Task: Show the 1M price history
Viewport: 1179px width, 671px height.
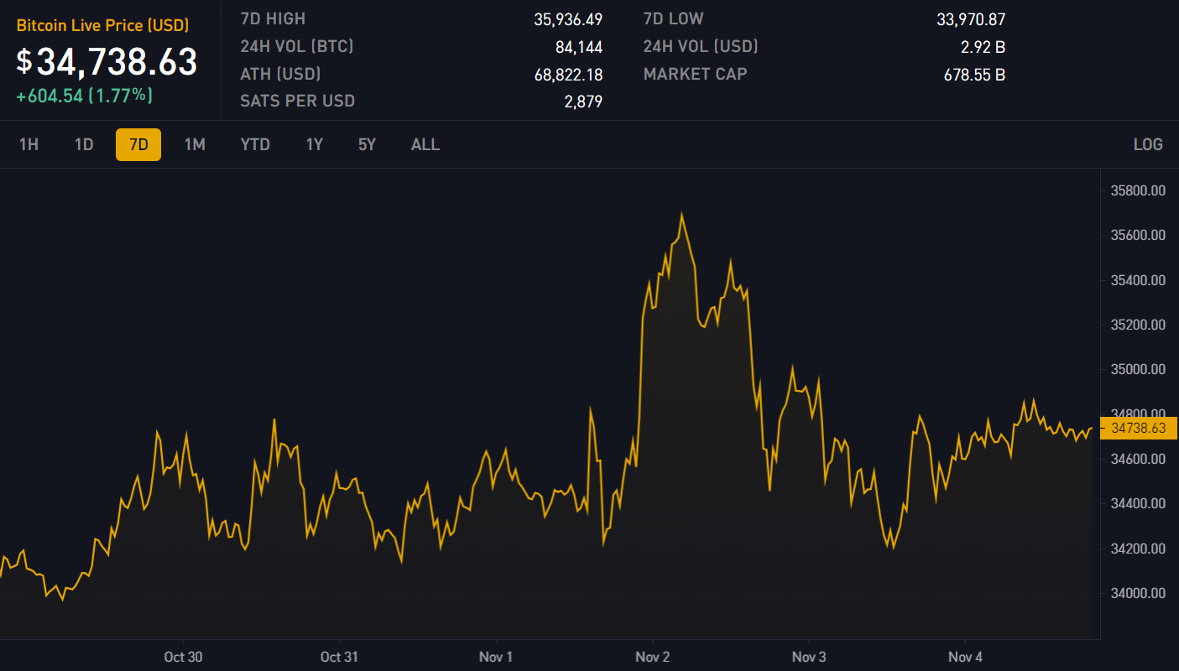Action: tap(195, 144)
